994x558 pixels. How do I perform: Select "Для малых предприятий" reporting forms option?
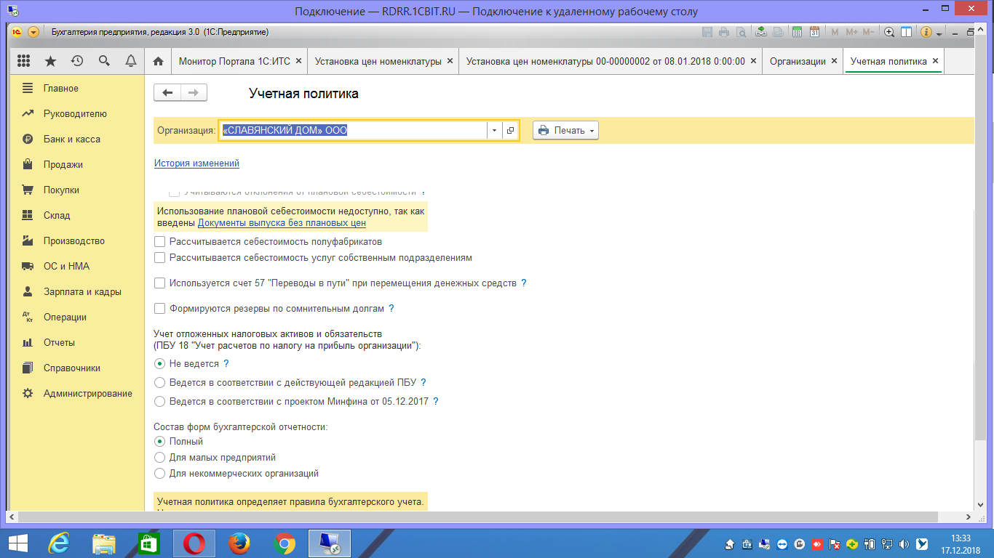point(160,458)
